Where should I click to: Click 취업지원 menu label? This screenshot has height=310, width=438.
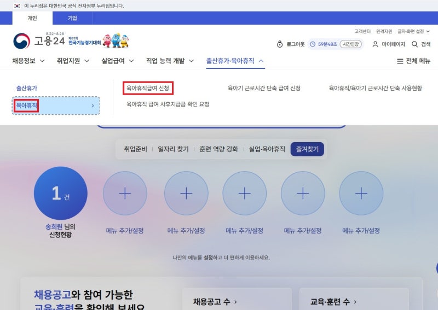coord(68,61)
